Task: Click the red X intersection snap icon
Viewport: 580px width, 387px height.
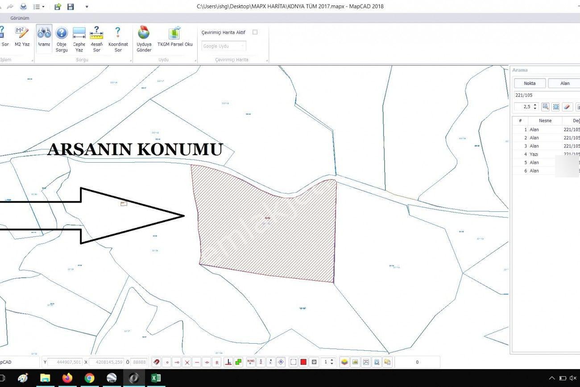Action: click(187, 362)
